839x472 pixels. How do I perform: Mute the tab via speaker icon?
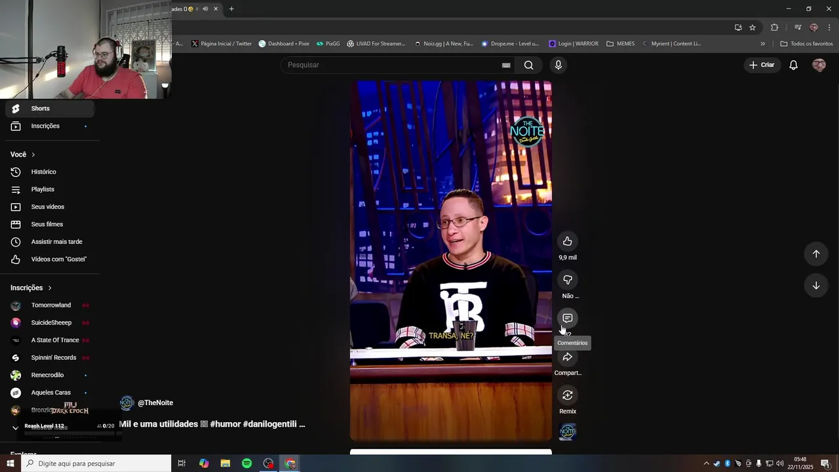click(205, 9)
